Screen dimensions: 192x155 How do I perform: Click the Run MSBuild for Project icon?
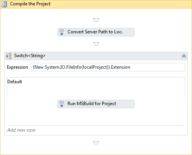pyautogui.click(x=62, y=104)
